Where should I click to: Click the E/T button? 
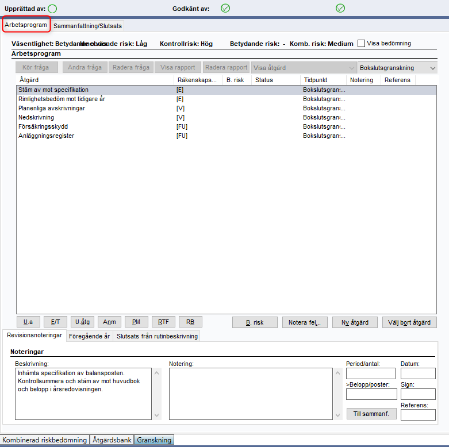pyautogui.click(x=55, y=322)
